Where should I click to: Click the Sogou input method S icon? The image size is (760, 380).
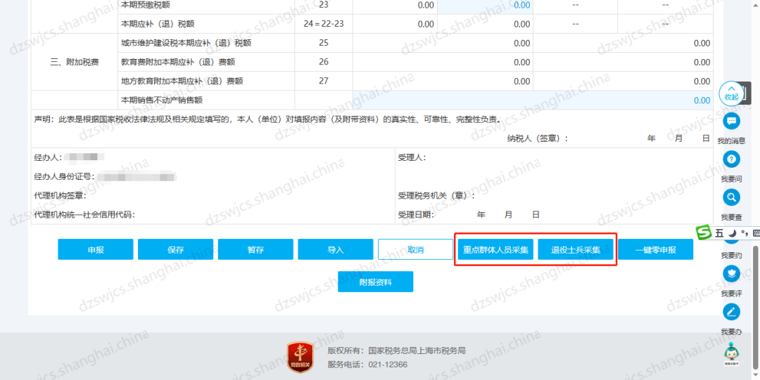coord(703,232)
